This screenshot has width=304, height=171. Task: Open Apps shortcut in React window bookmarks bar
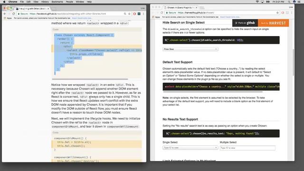(8, 18)
